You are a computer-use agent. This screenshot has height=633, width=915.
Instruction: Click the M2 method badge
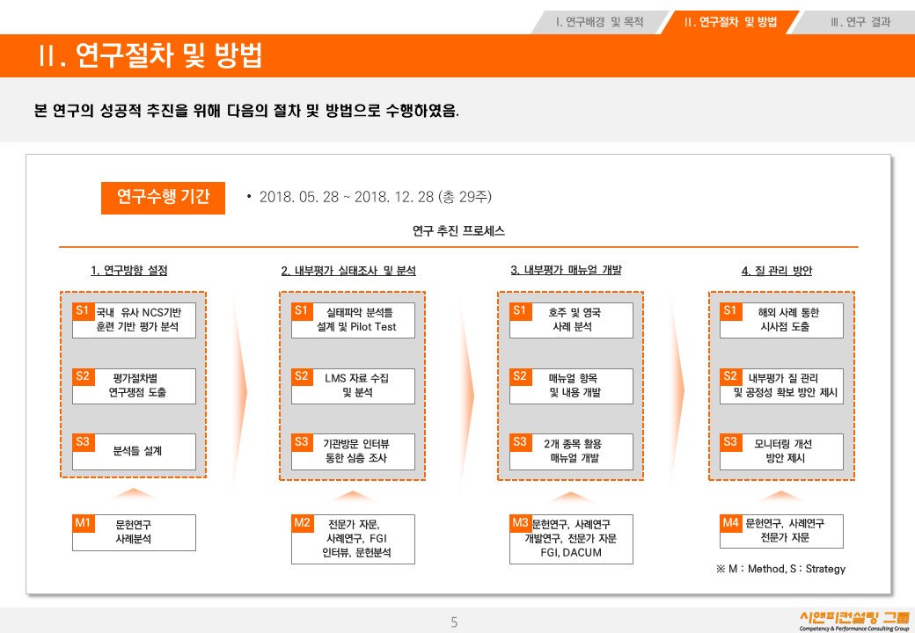[x=302, y=523]
